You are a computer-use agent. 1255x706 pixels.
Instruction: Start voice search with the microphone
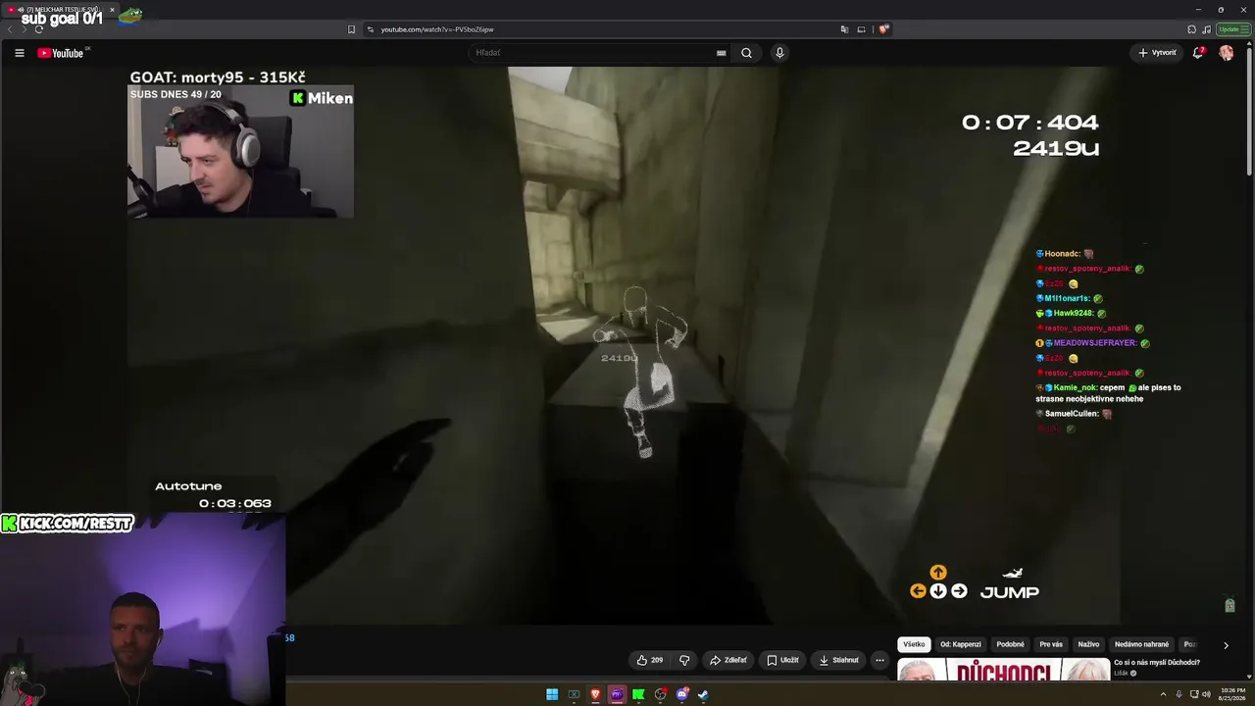(779, 53)
